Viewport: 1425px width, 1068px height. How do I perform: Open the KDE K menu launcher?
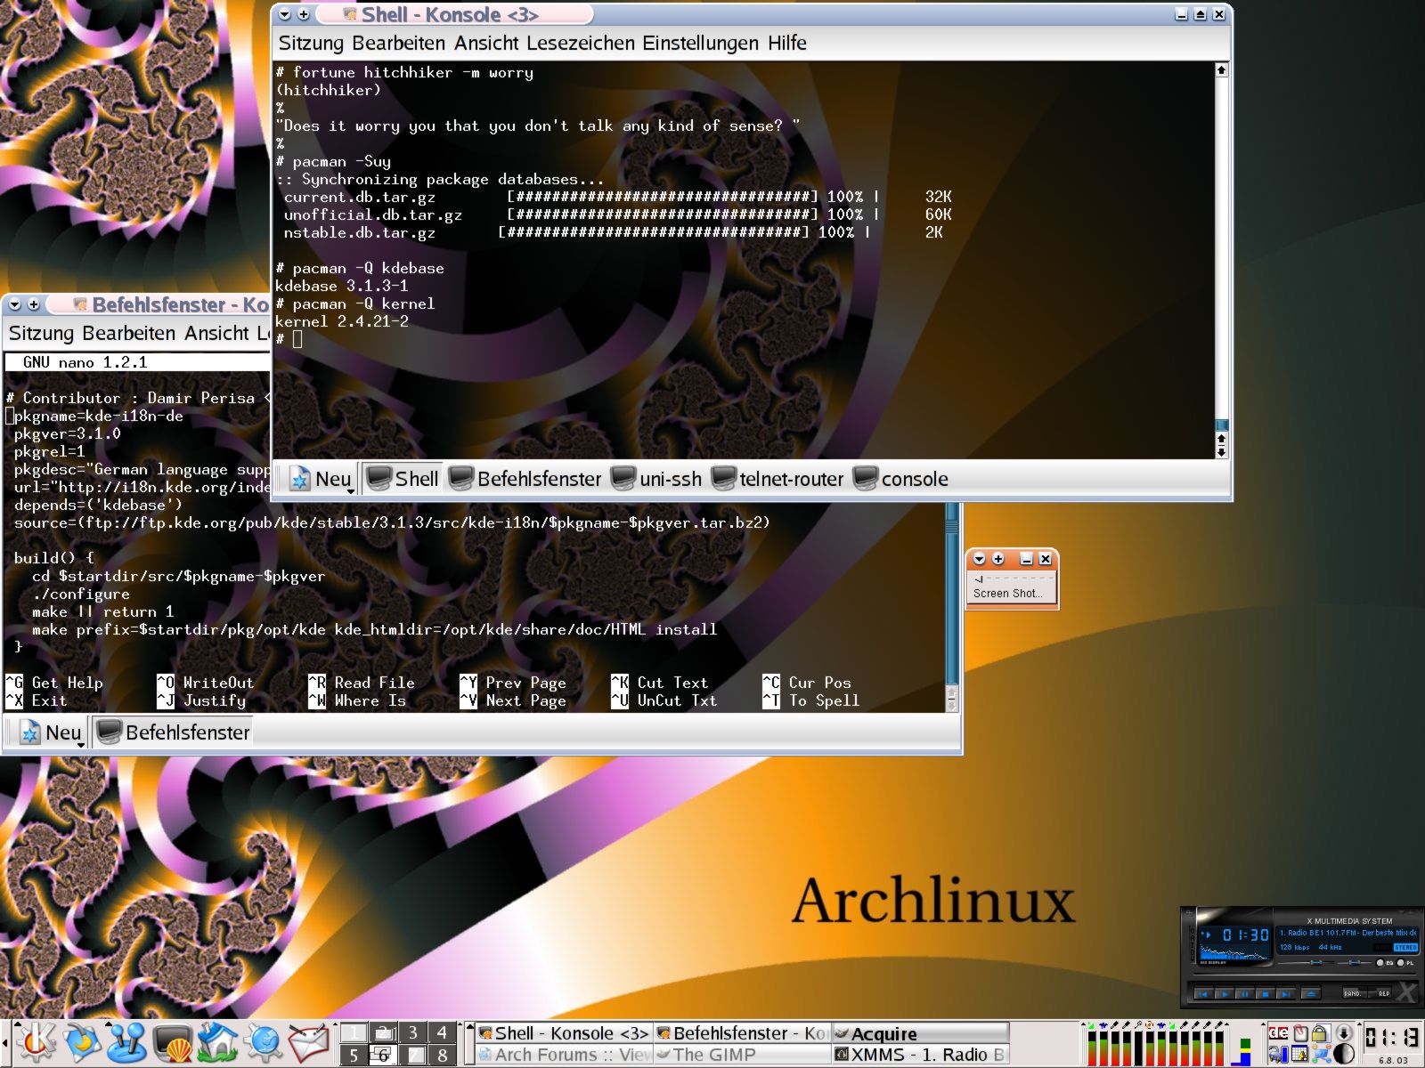36,1043
